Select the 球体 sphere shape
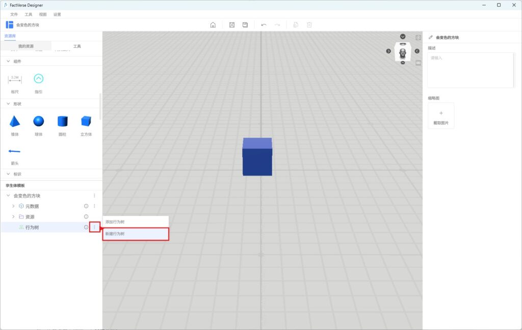This screenshot has height=330, width=522. [38, 122]
